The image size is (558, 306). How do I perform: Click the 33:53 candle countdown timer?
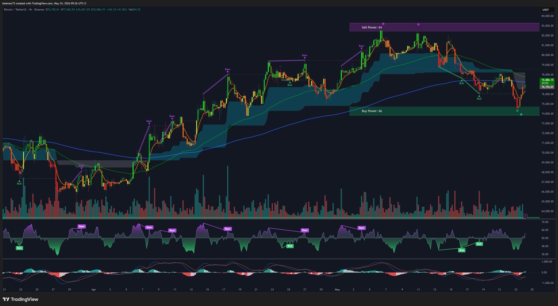pos(545,83)
